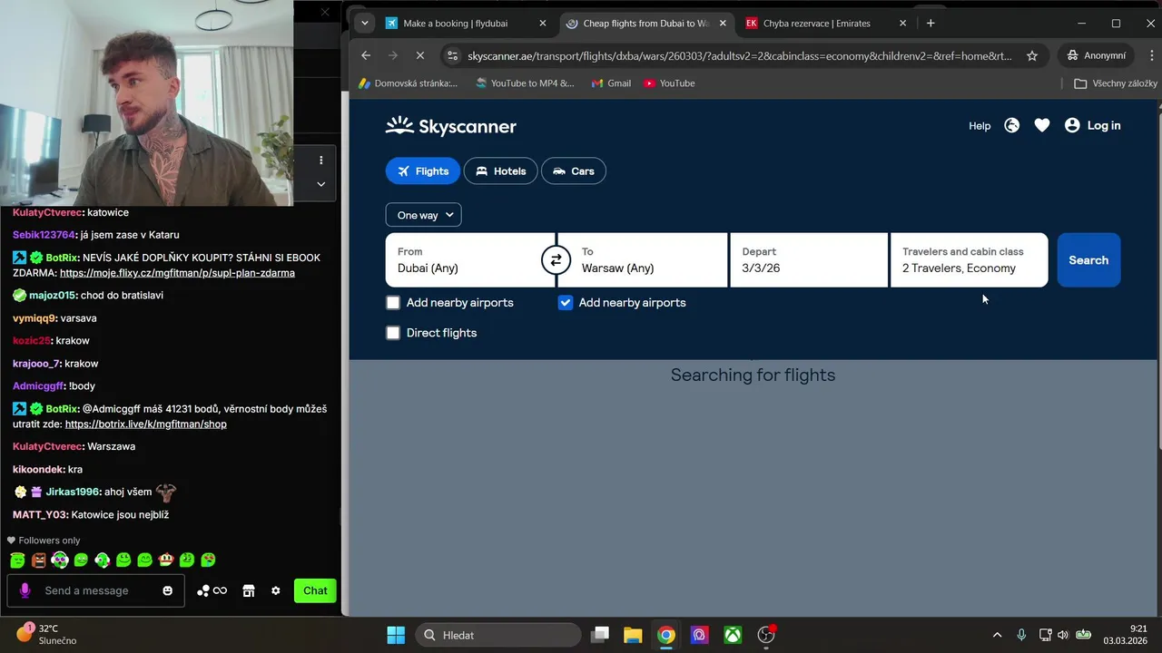This screenshot has height=653, width=1162.
Task: Open the stream panel three-dot menu
Action: coord(320,161)
